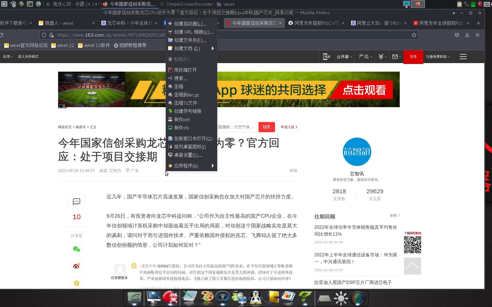Choose 创建符号链接 in context menu
Viewport: 492px width, 307px height.
click(191, 111)
